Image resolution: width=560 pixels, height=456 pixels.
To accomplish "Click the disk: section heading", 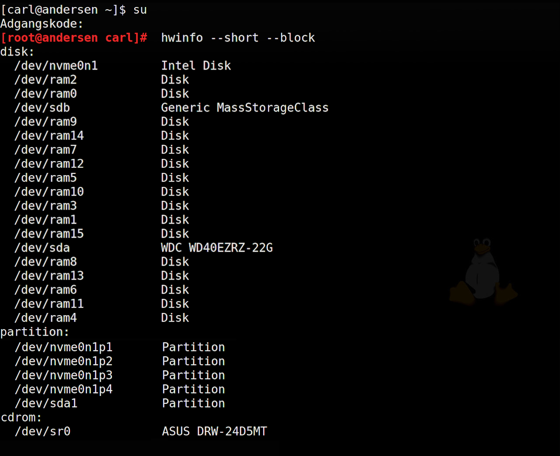I will (x=17, y=52).
